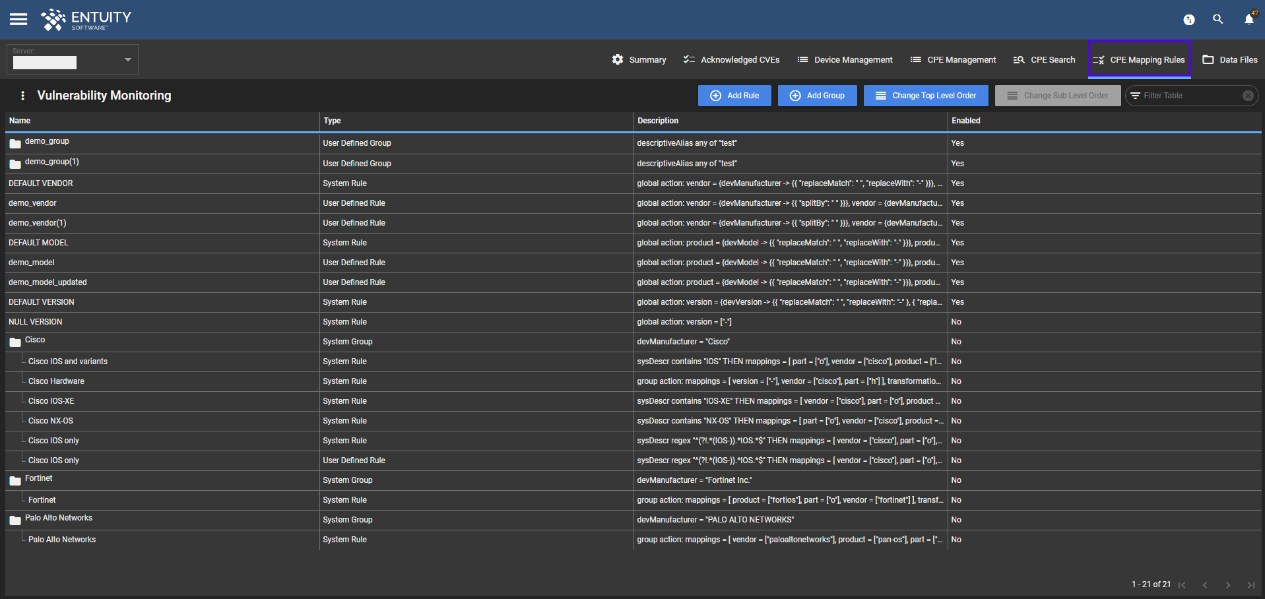This screenshot has height=599, width=1265.
Task: Click description devManufacturer = "Fortinet Inc."
Action: (x=694, y=480)
